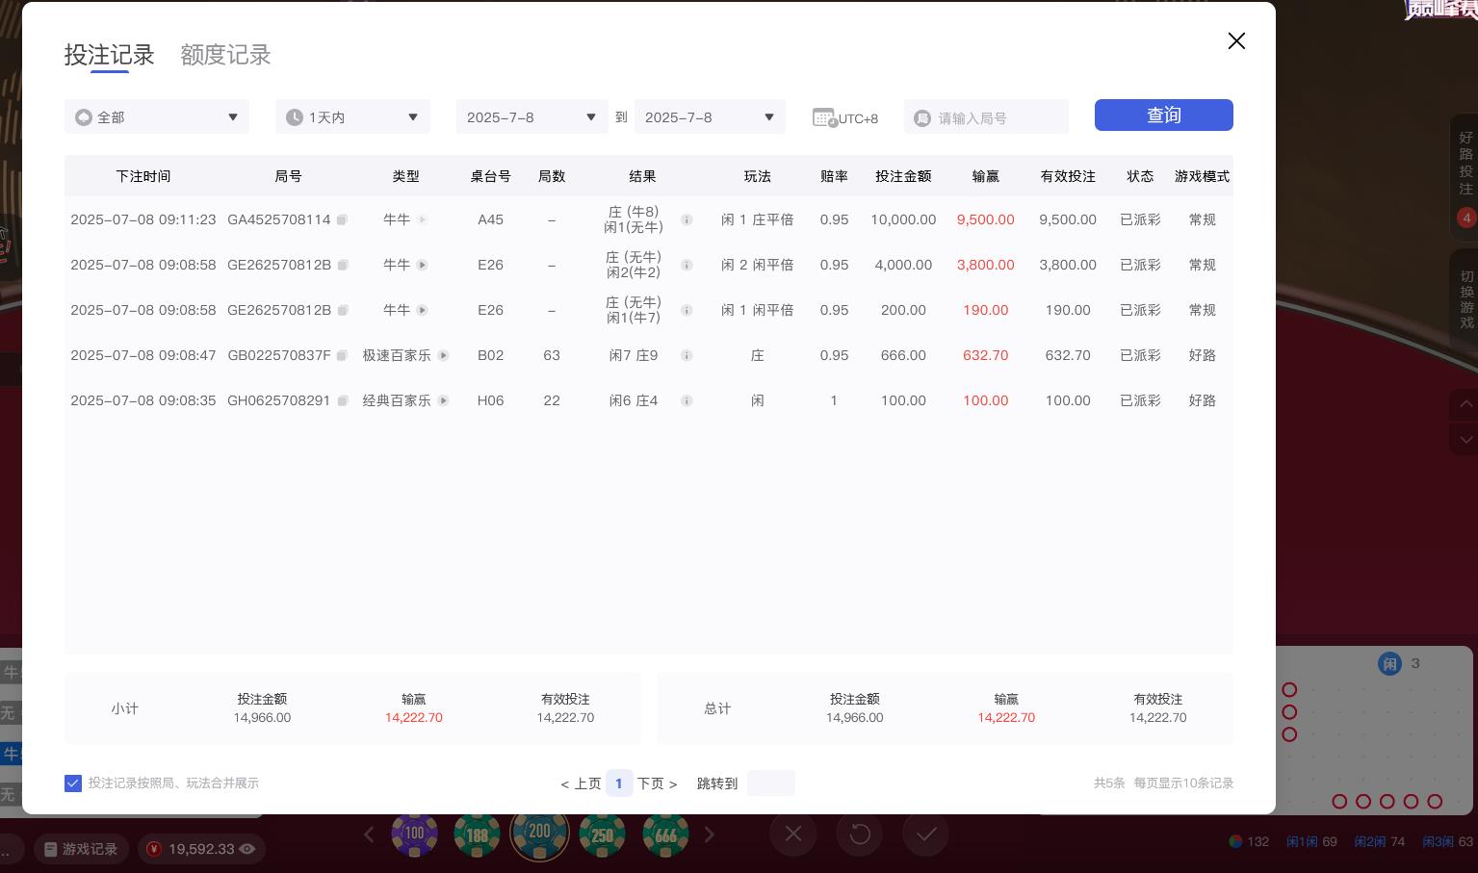1478x873 pixels.
Task: Hide the balance with the eye icon
Action: coord(247,849)
